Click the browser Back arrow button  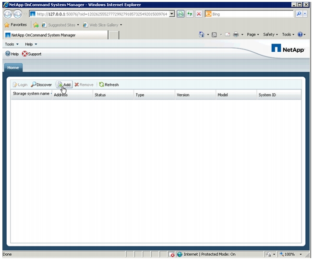click(x=8, y=14)
